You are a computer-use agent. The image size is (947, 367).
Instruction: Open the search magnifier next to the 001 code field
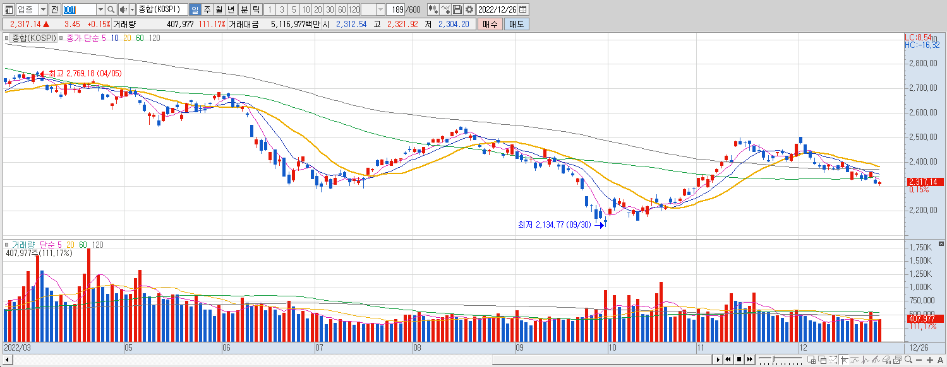point(111,9)
